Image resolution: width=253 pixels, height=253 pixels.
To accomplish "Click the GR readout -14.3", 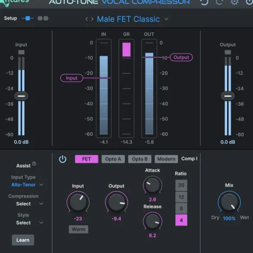I will click(x=126, y=142).
